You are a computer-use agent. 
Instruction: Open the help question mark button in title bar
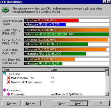coord(104,2)
